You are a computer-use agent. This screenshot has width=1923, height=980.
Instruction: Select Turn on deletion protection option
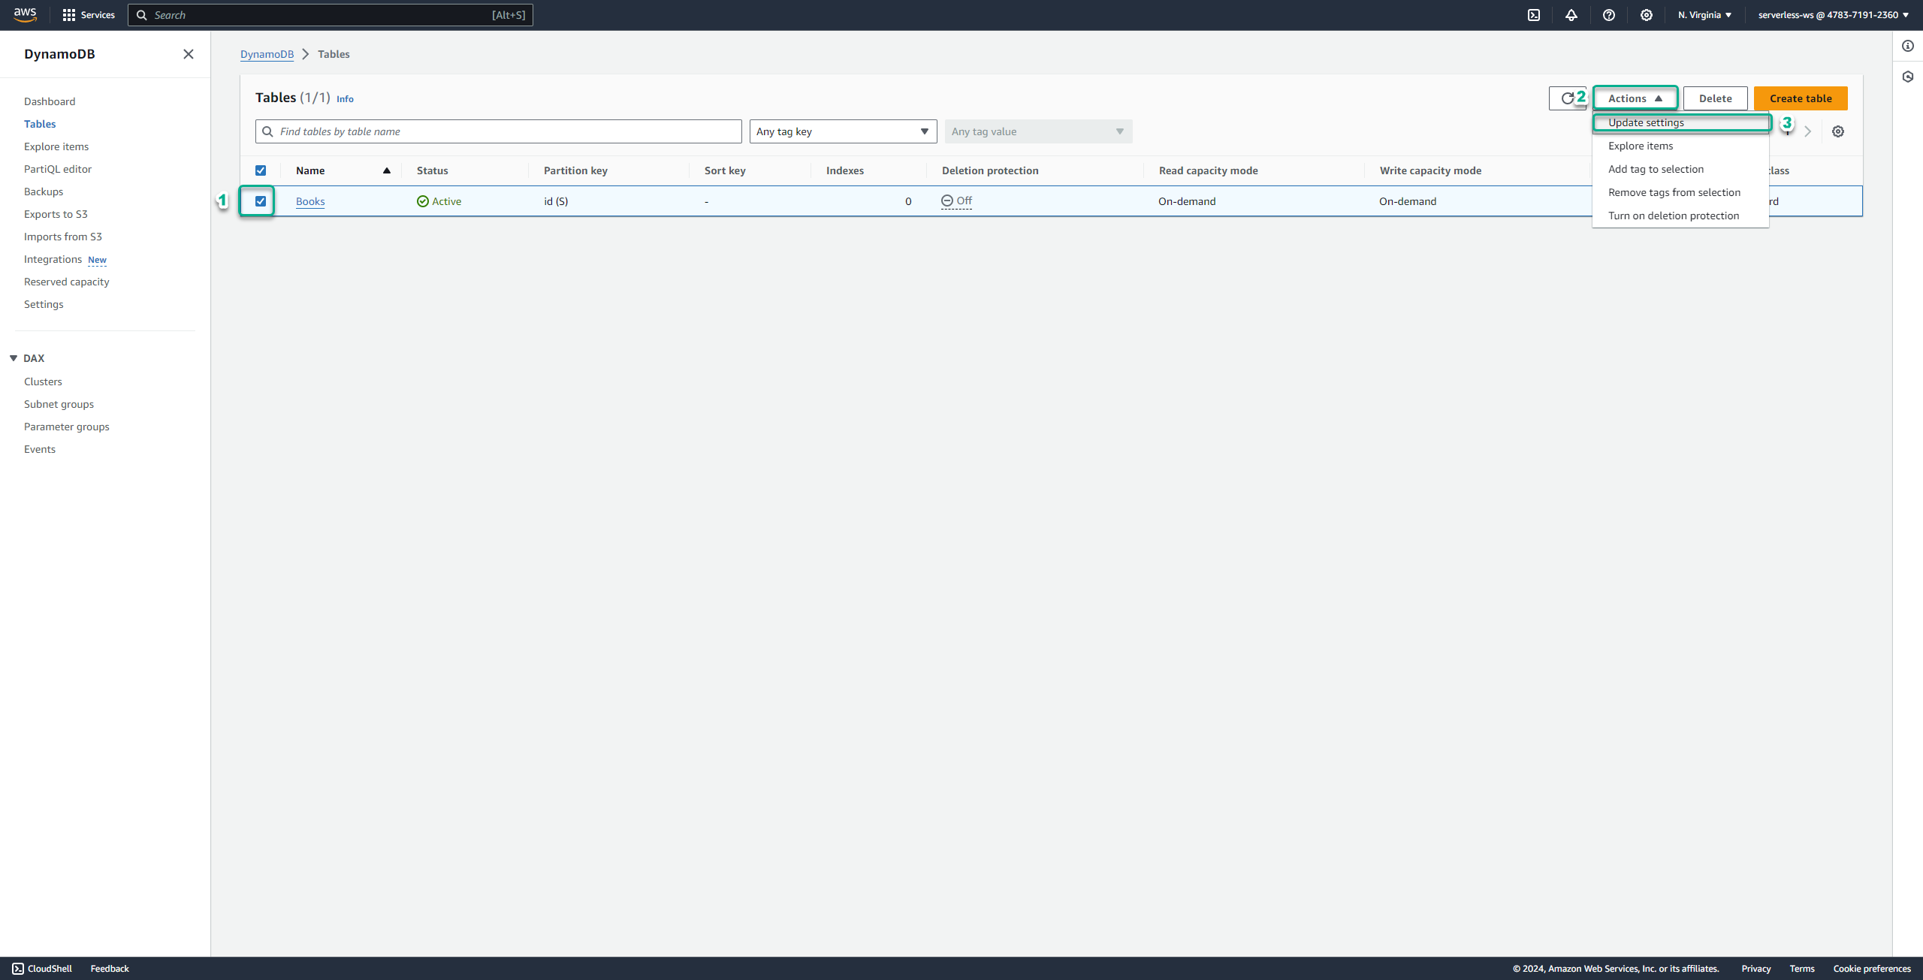click(x=1674, y=215)
